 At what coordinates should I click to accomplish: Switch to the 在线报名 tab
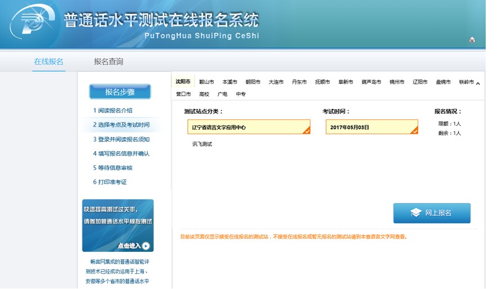pyautogui.click(x=48, y=61)
